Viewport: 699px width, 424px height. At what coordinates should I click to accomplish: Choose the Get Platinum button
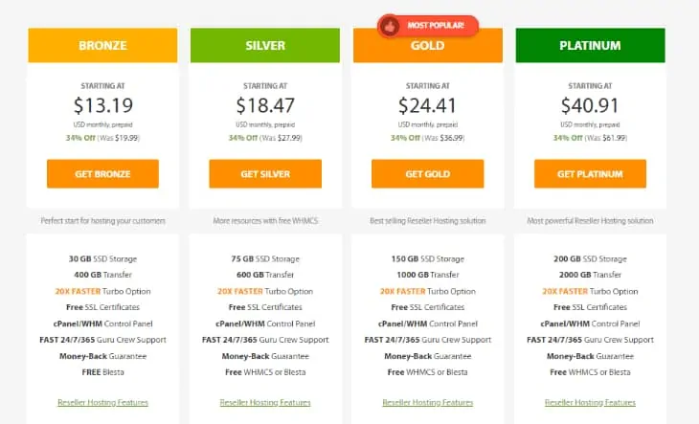tap(590, 174)
